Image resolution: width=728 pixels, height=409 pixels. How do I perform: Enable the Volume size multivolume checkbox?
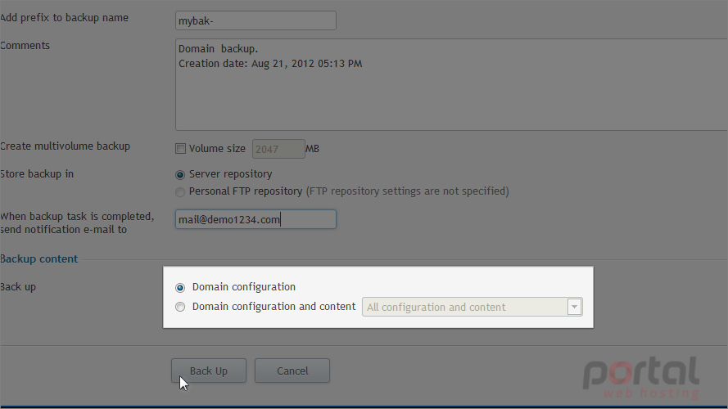tap(180, 149)
